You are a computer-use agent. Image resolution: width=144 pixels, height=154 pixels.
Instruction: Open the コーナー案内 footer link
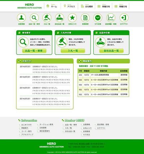(26, 131)
